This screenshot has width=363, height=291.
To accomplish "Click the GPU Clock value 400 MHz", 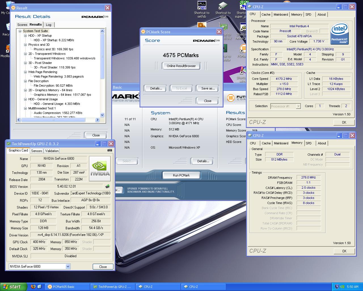I will click(39, 242).
